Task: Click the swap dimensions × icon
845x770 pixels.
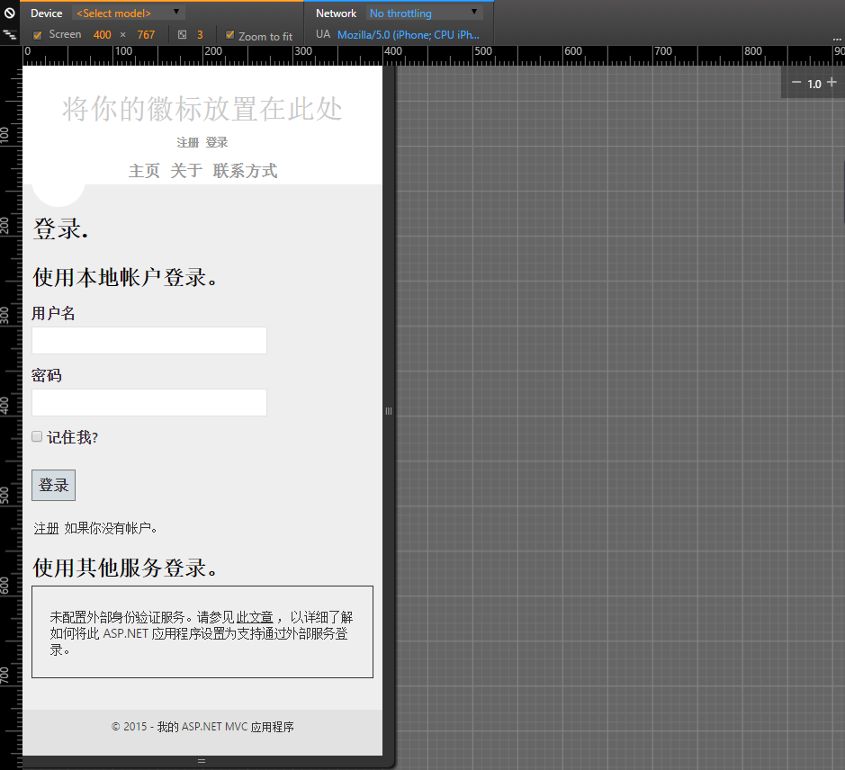Action: (x=123, y=35)
